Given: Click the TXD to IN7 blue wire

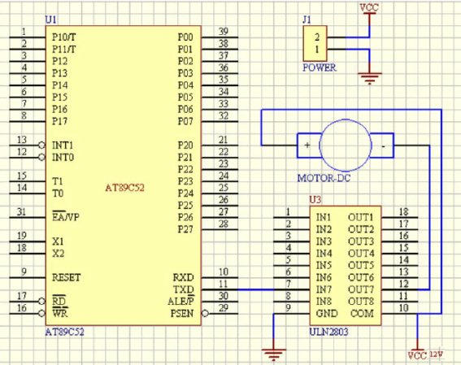Looking at the screenshot, I should point(256,289).
